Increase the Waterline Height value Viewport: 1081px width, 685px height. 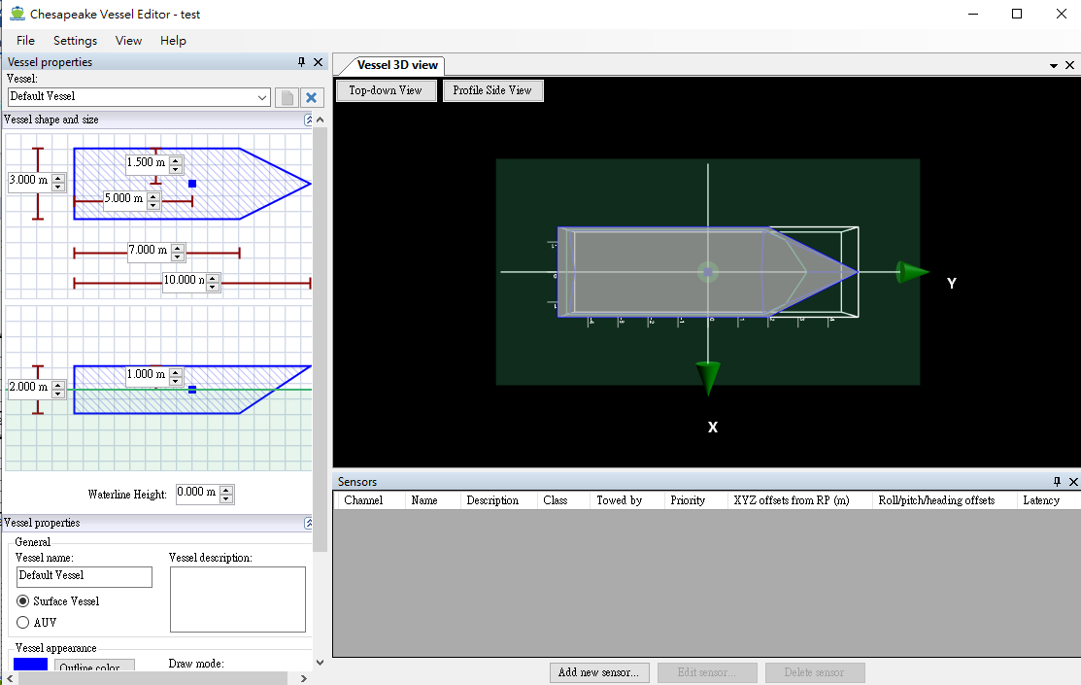pyautogui.click(x=226, y=489)
